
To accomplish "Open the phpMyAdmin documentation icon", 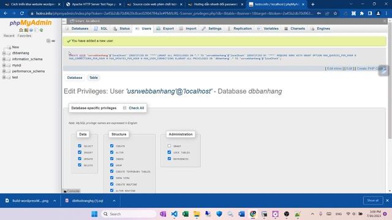I will coord(31,30).
